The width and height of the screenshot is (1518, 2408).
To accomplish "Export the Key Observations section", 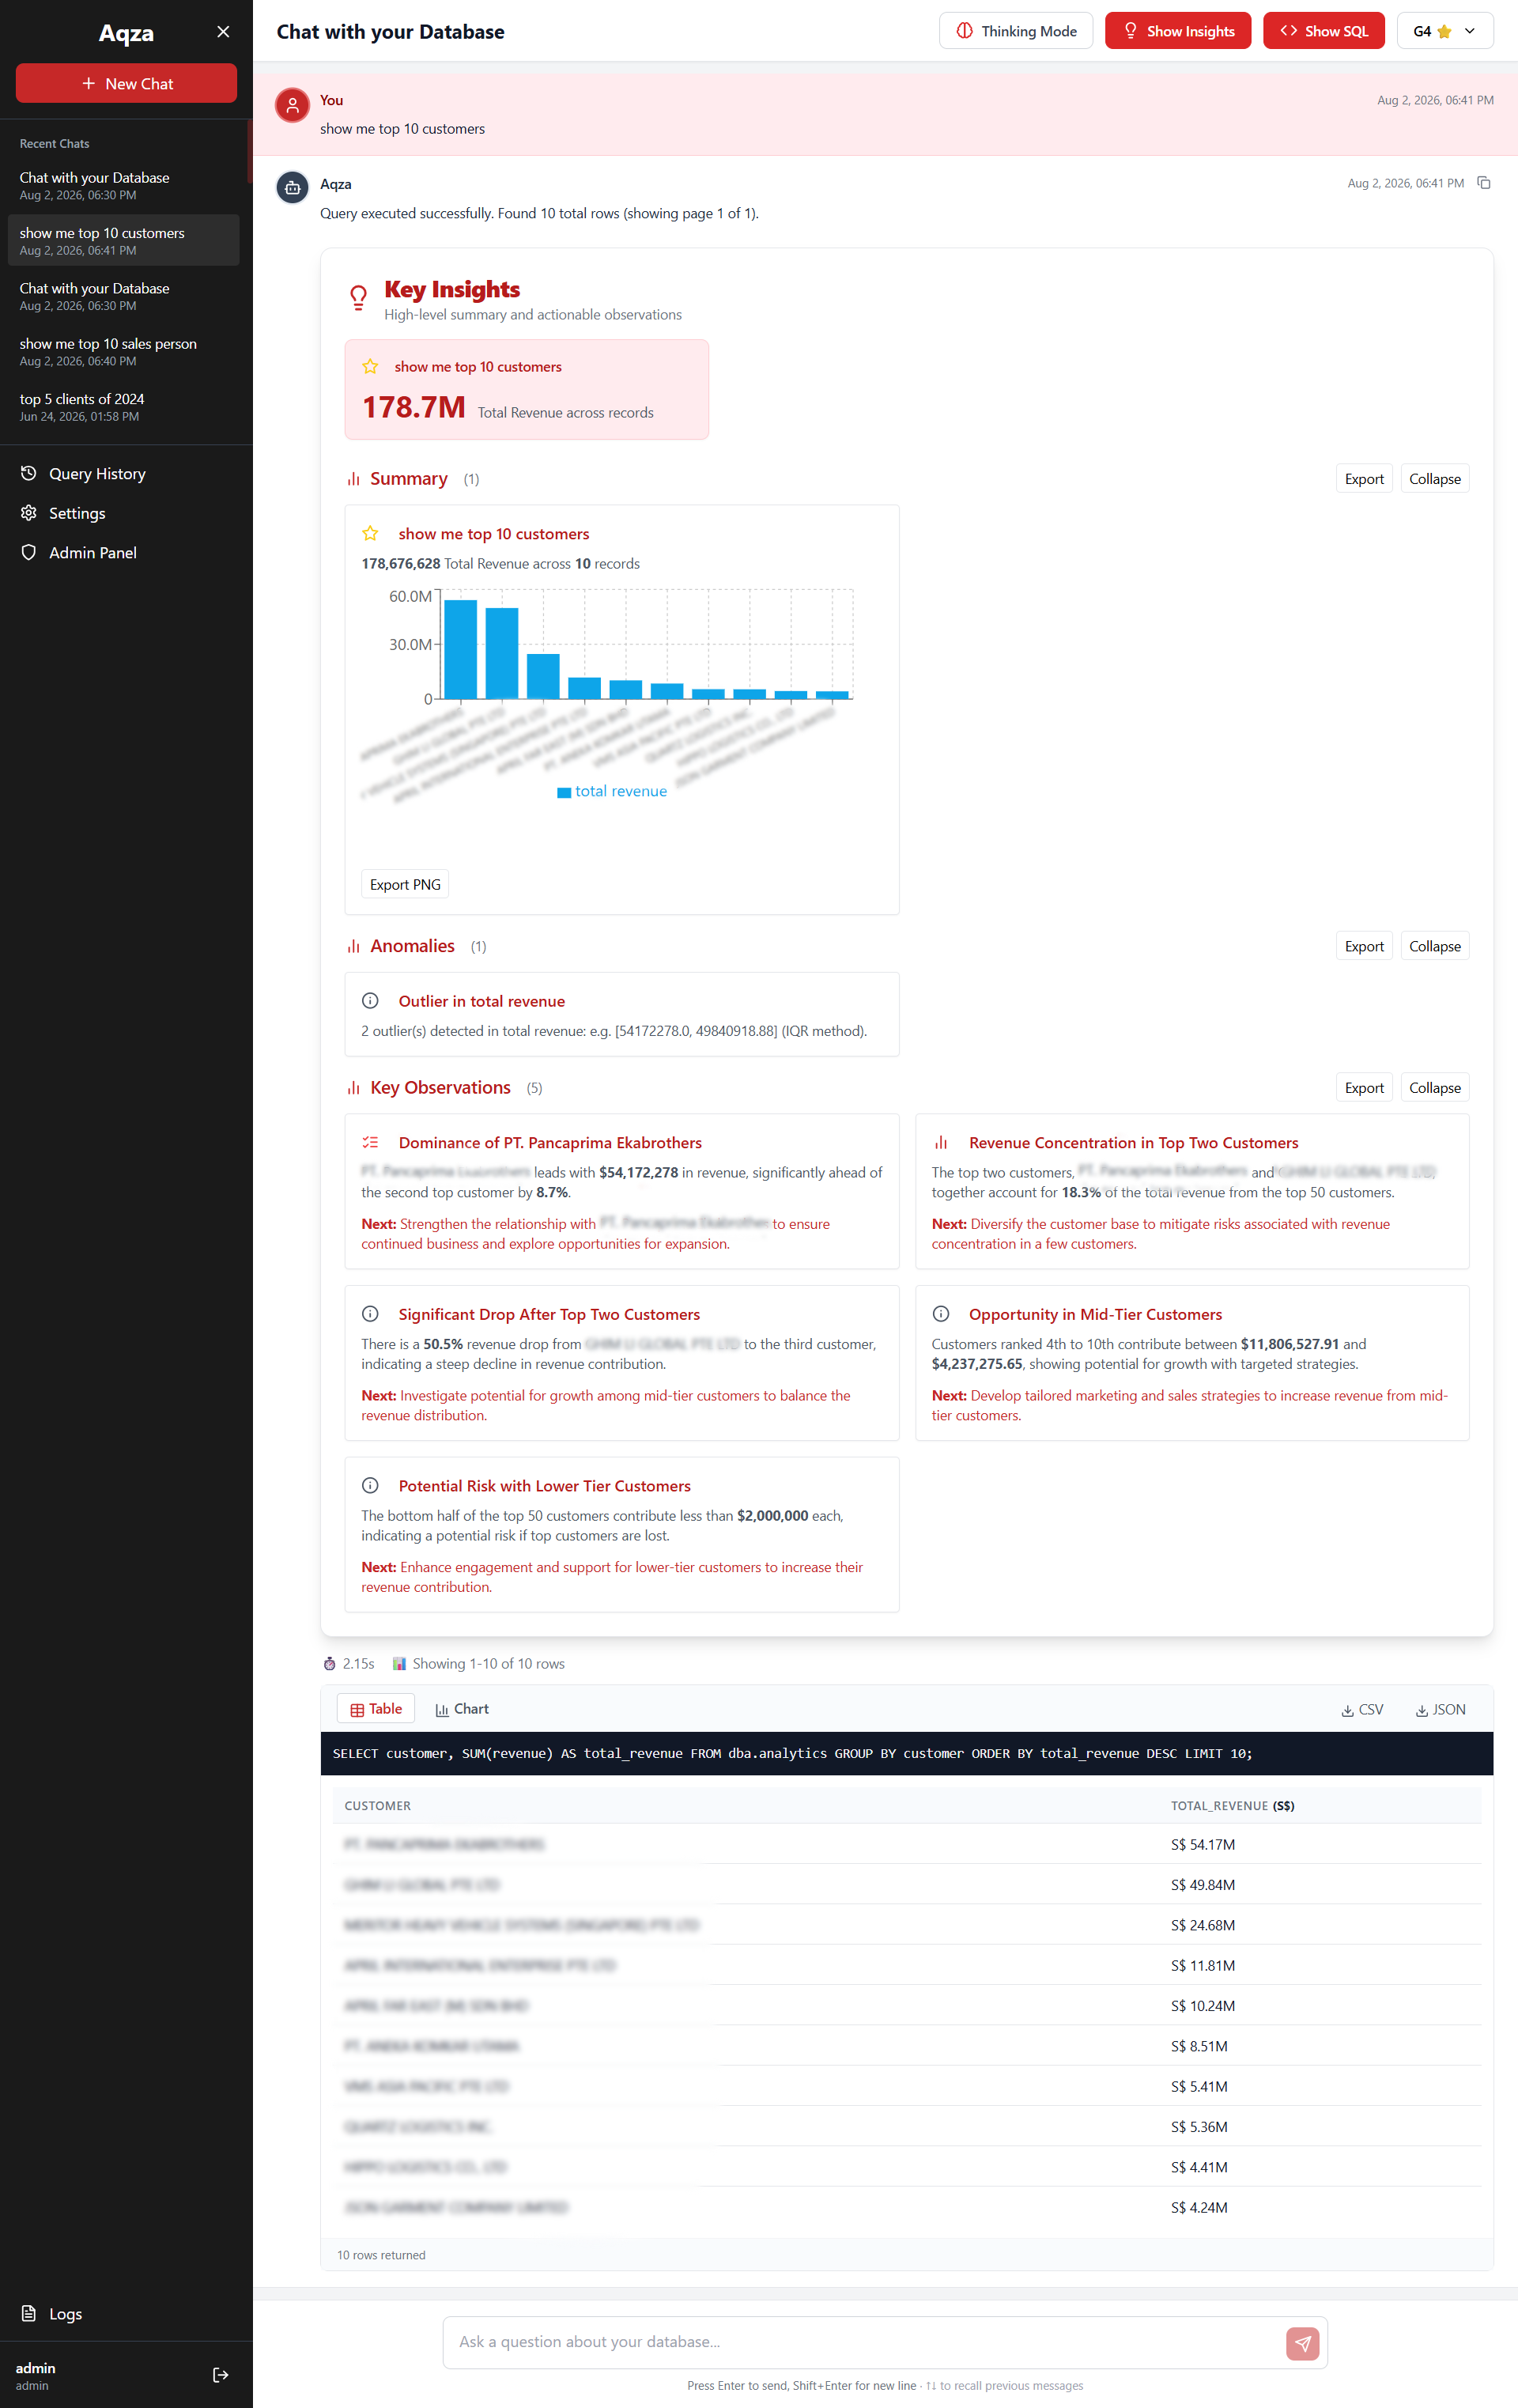I will [x=1364, y=1088].
